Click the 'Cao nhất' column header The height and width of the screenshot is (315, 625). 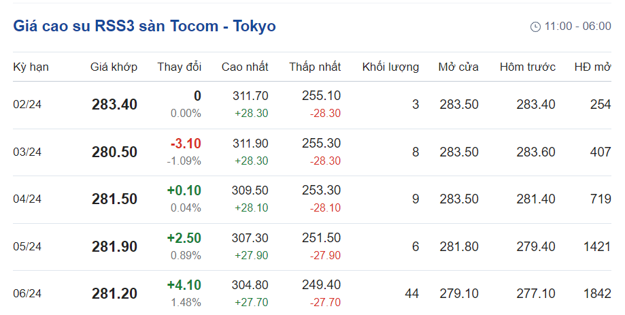click(245, 67)
